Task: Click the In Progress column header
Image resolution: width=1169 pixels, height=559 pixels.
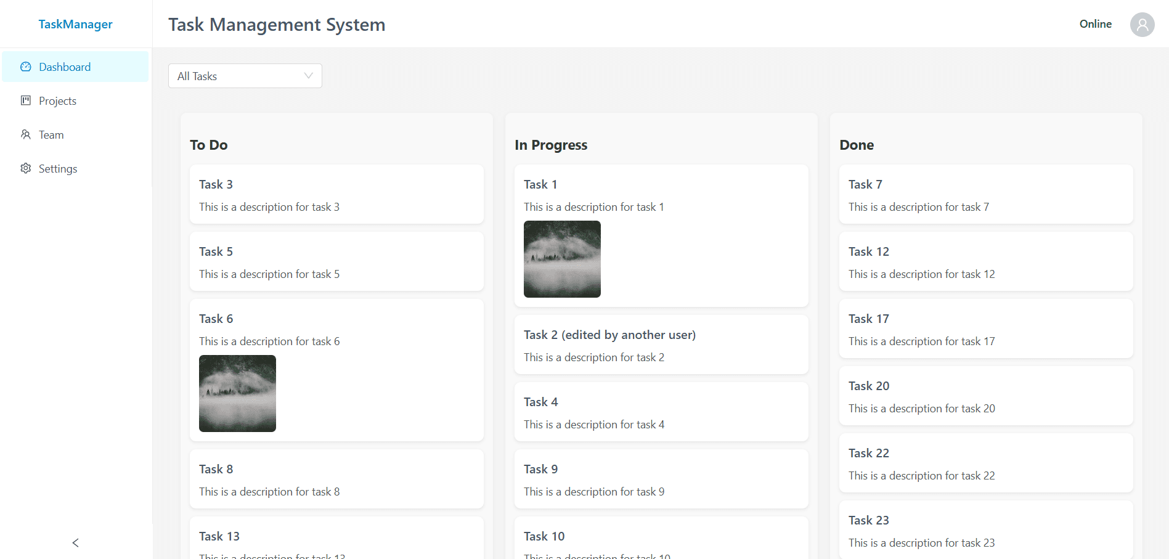Action: click(x=551, y=145)
